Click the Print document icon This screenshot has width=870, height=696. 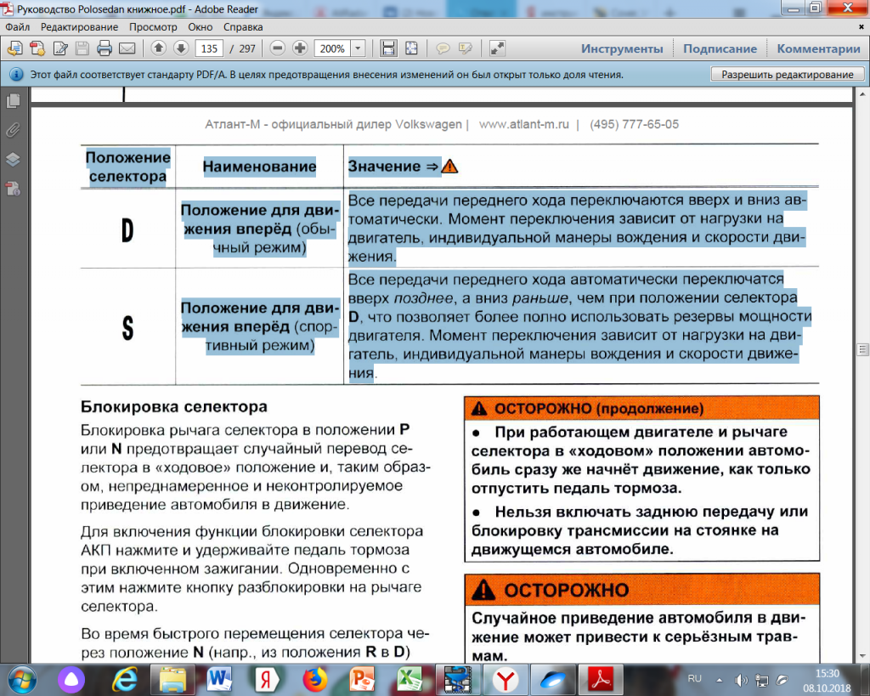point(105,48)
